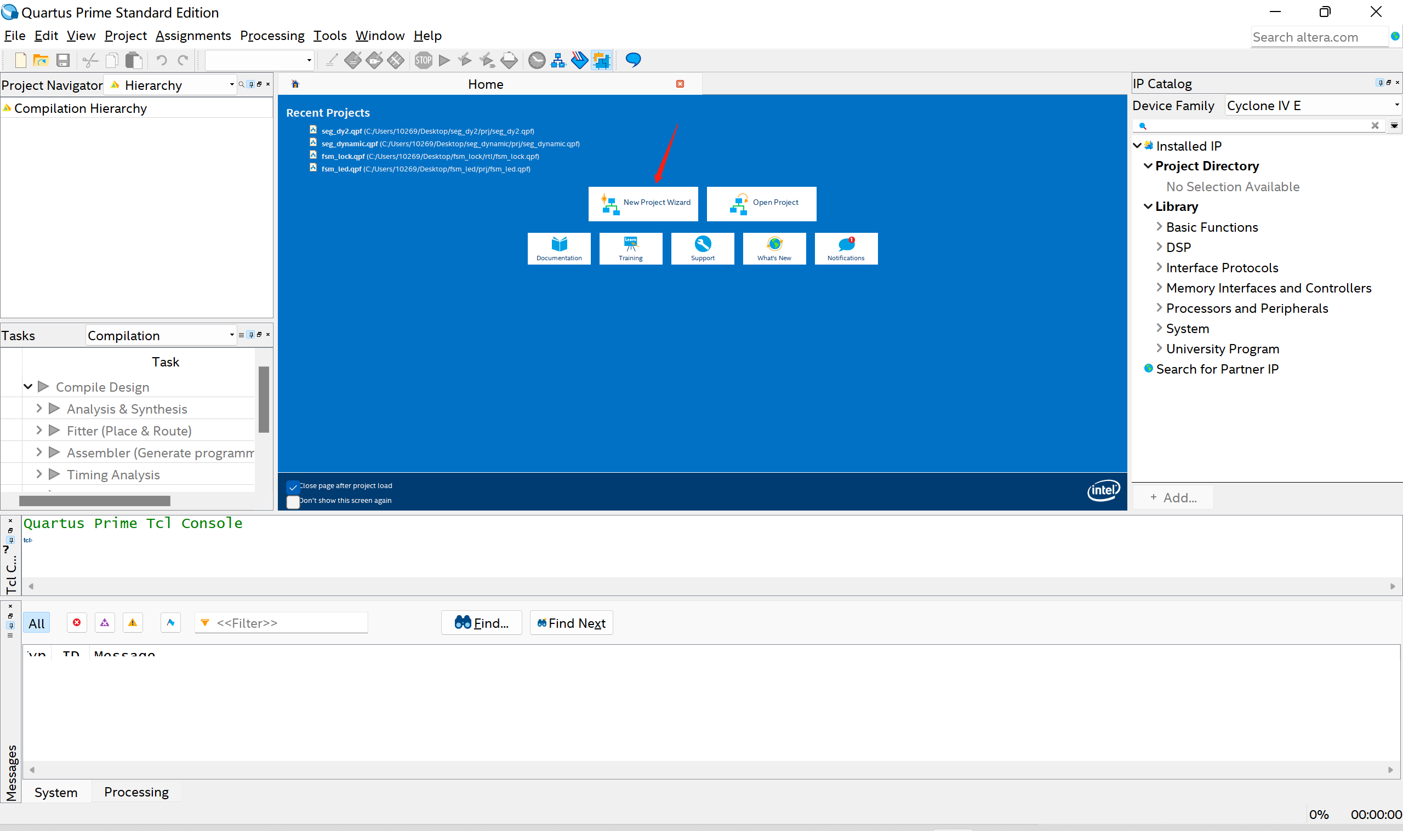1403x831 pixels.
Task: Open the Programmer toolbar icon
Action: 579,60
